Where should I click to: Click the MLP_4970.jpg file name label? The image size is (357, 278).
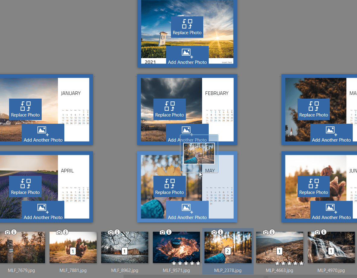[x=331, y=270]
